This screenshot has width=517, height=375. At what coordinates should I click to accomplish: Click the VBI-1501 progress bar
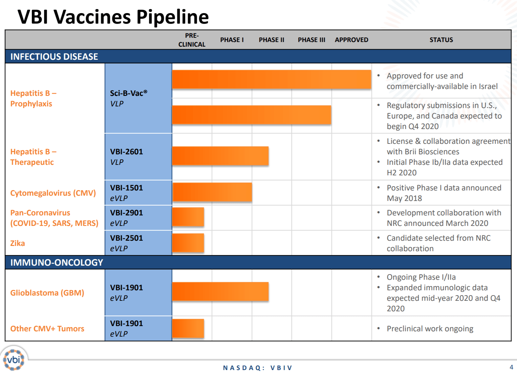(x=212, y=192)
